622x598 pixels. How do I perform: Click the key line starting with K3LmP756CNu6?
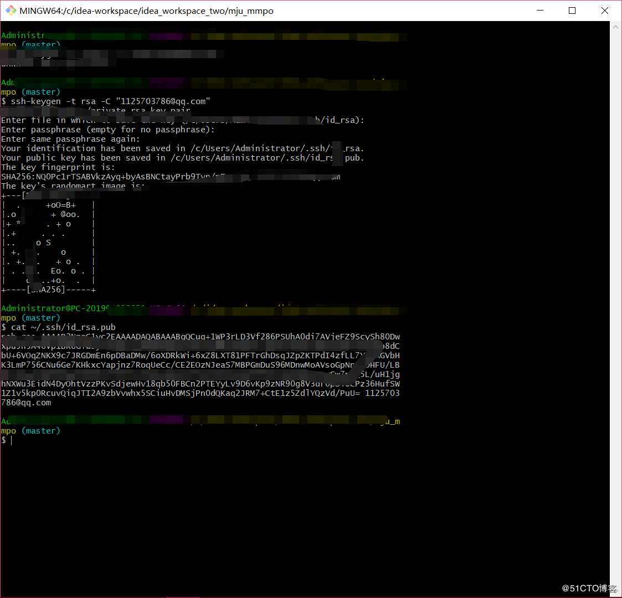[x=201, y=365]
